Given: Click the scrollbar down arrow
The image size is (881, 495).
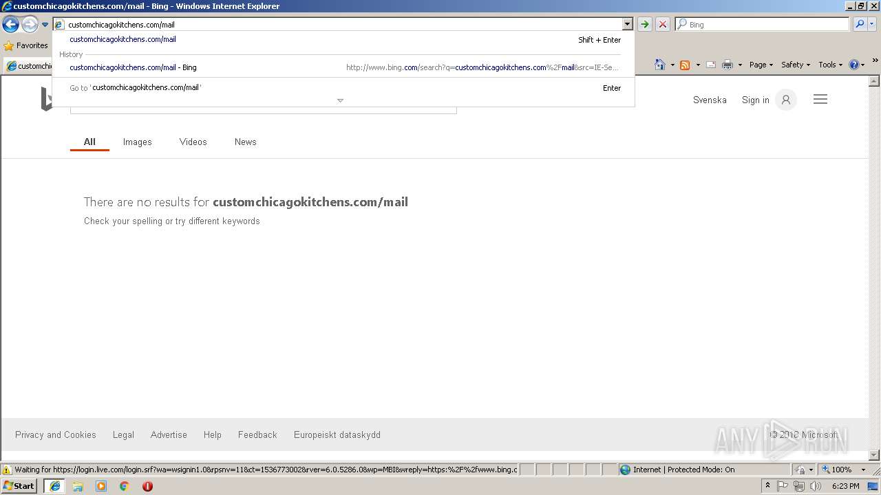Looking at the screenshot, I should [874, 454].
